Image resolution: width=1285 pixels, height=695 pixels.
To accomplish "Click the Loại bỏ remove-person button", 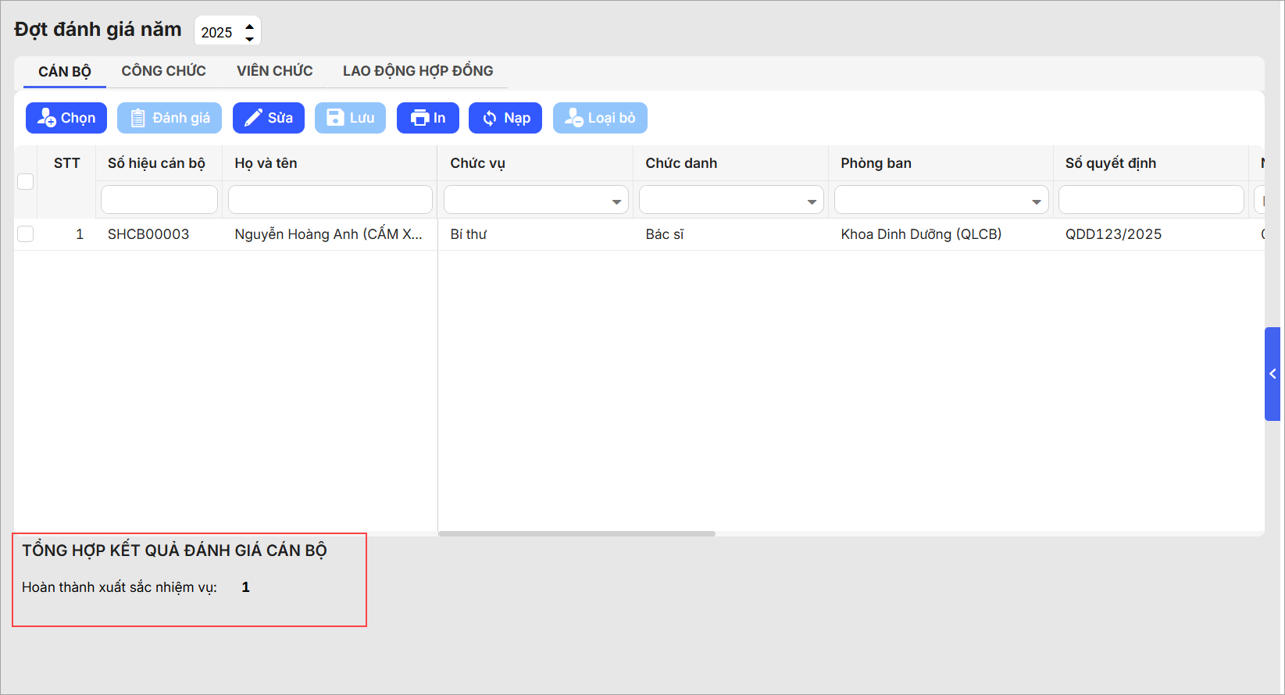I will [x=600, y=118].
